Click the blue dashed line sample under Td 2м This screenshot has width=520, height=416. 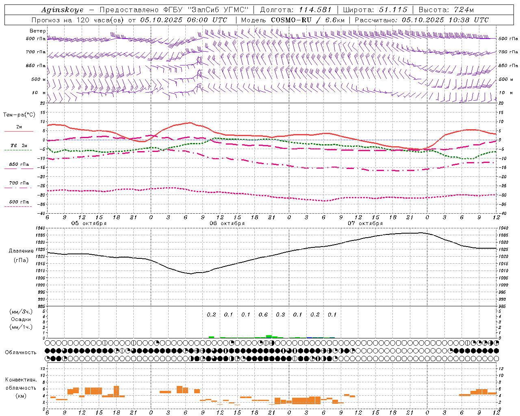[18, 150]
